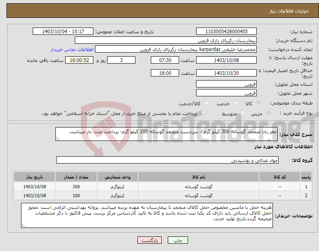Click the need number field 1103005428000455
Viewport: 319px width, 251px height.
(x=226, y=32)
